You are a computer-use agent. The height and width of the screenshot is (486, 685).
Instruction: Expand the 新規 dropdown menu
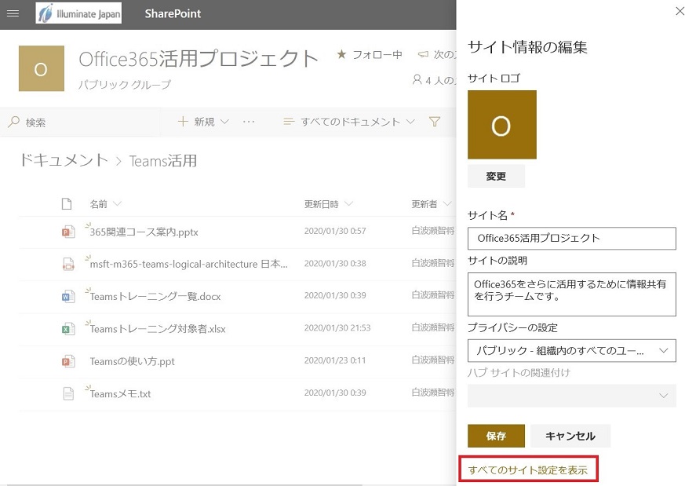coord(204,122)
